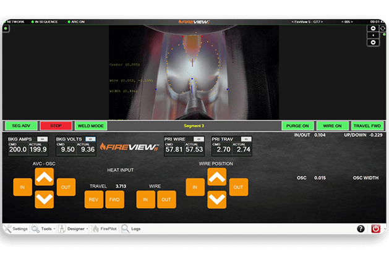Screen dimensions: 389x257
Task: Click the wire position IN button
Action: pos(195,187)
